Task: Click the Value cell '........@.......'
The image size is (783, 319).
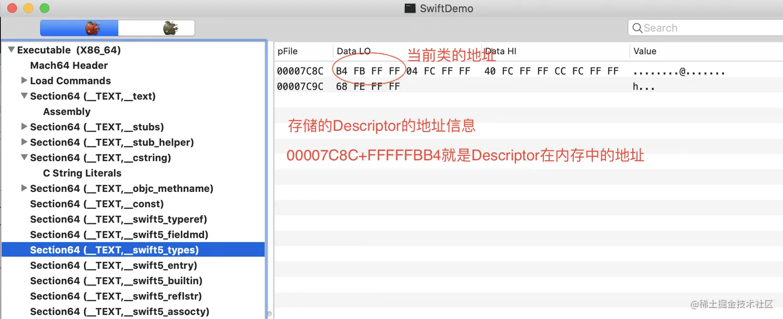Action: [x=679, y=71]
